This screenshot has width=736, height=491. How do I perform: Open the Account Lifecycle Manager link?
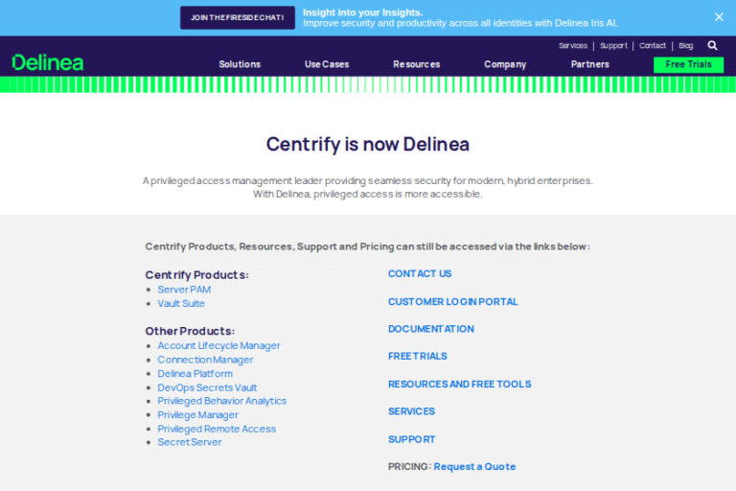coord(218,345)
